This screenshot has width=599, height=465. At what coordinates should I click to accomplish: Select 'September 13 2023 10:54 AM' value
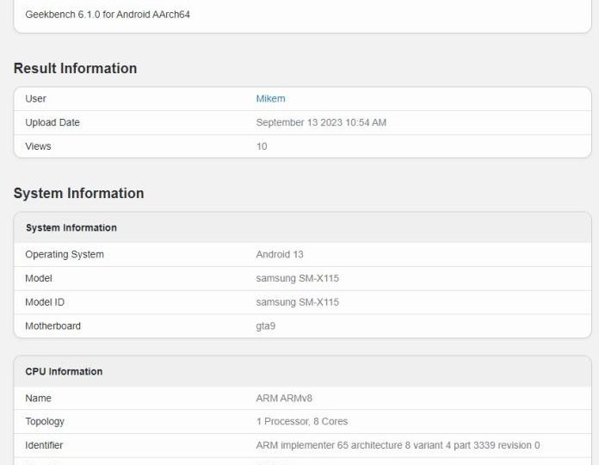(x=321, y=122)
